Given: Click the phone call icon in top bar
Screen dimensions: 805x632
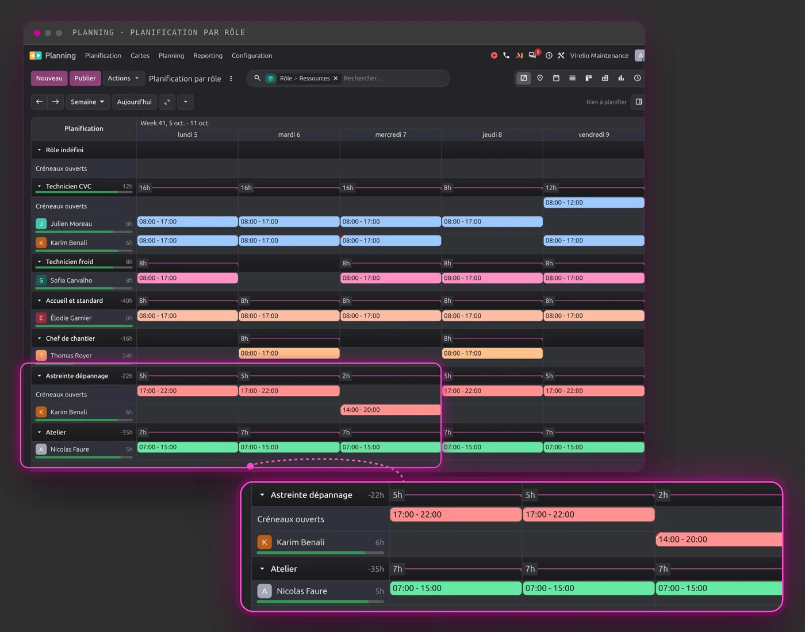Looking at the screenshot, I should tap(506, 56).
